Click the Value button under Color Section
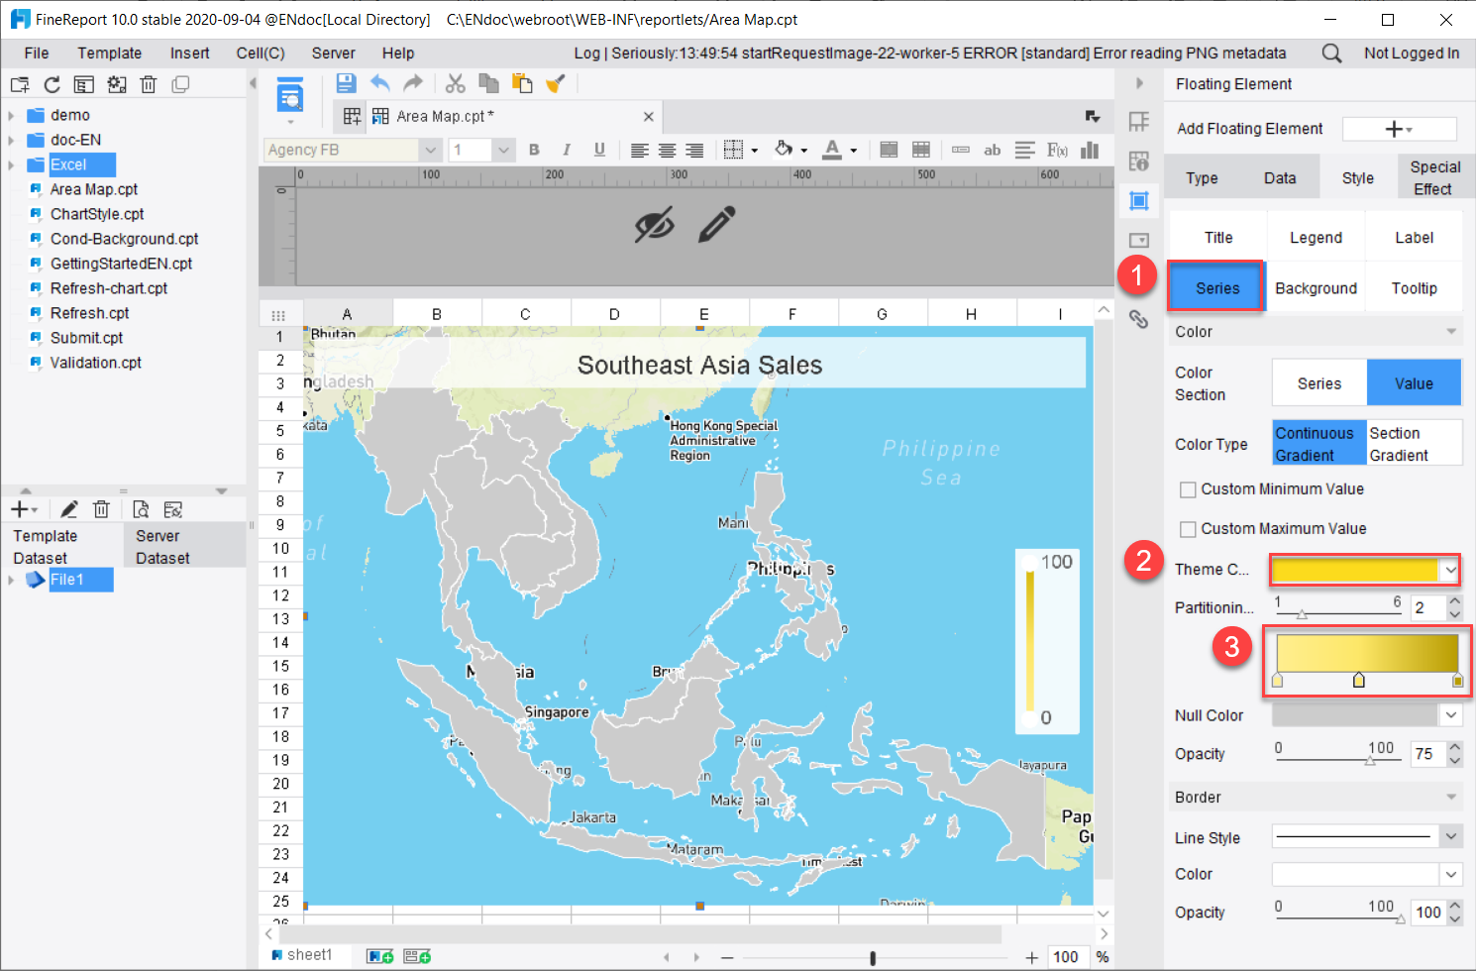 pos(1414,382)
